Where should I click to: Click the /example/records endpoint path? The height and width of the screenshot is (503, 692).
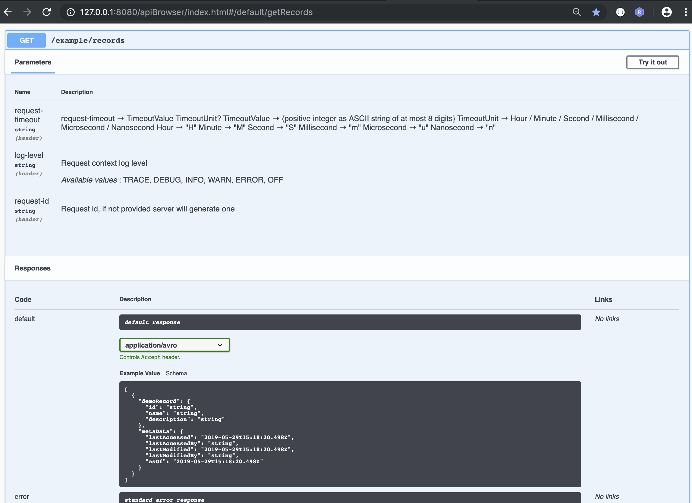click(x=88, y=41)
